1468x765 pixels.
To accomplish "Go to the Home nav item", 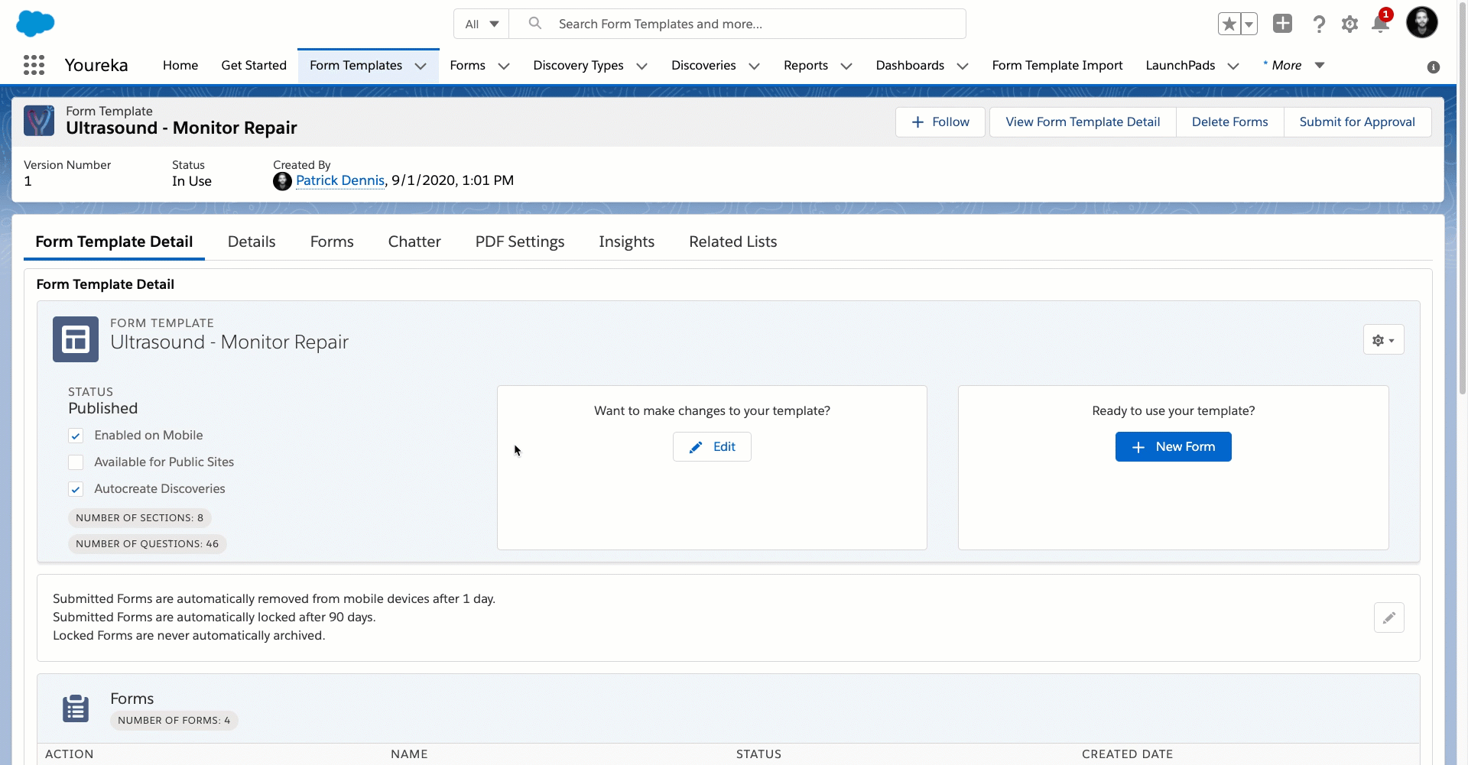I will coord(180,66).
